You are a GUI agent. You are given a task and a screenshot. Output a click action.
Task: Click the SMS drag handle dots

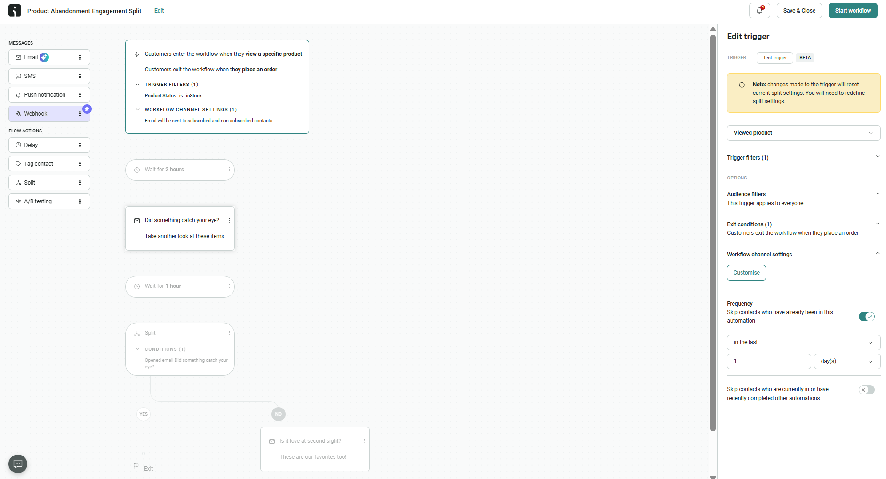click(80, 76)
